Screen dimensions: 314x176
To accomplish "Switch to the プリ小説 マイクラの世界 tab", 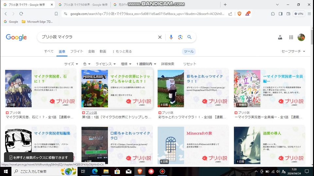I will [83, 5].
